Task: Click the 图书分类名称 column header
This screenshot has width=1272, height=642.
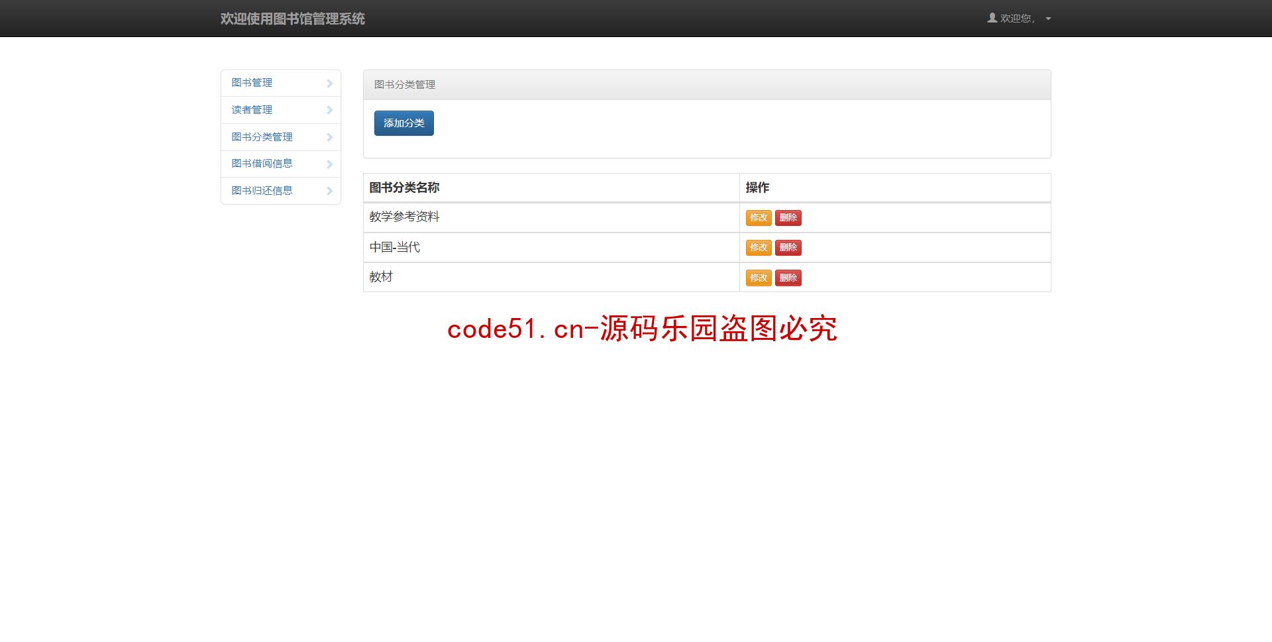Action: click(551, 188)
